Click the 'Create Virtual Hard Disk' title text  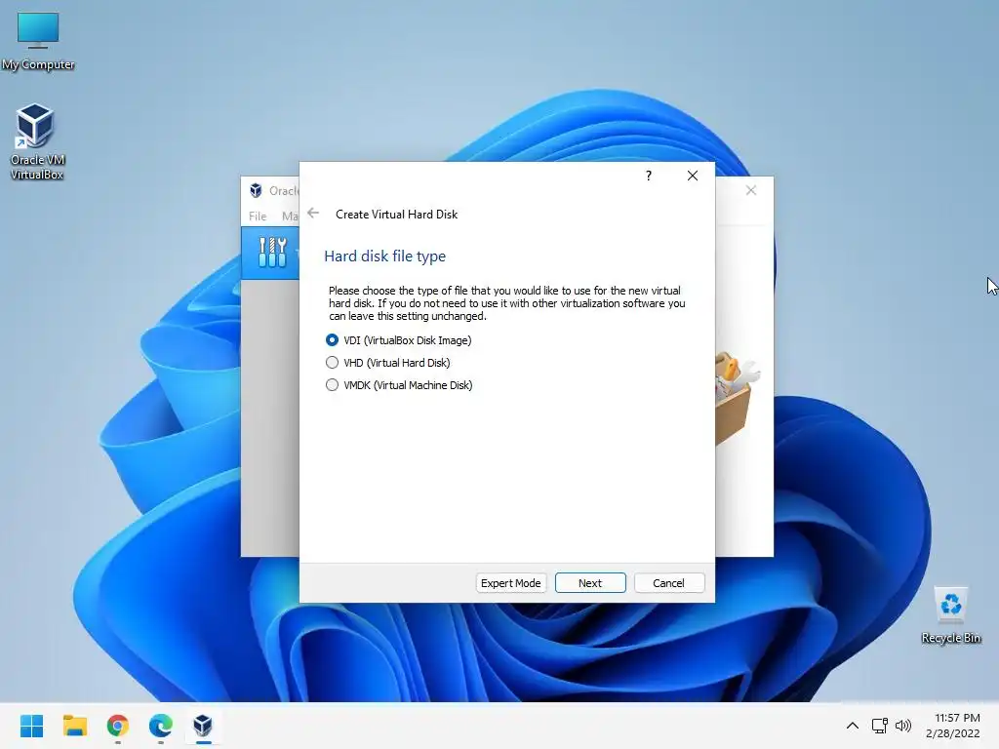point(396,215)
